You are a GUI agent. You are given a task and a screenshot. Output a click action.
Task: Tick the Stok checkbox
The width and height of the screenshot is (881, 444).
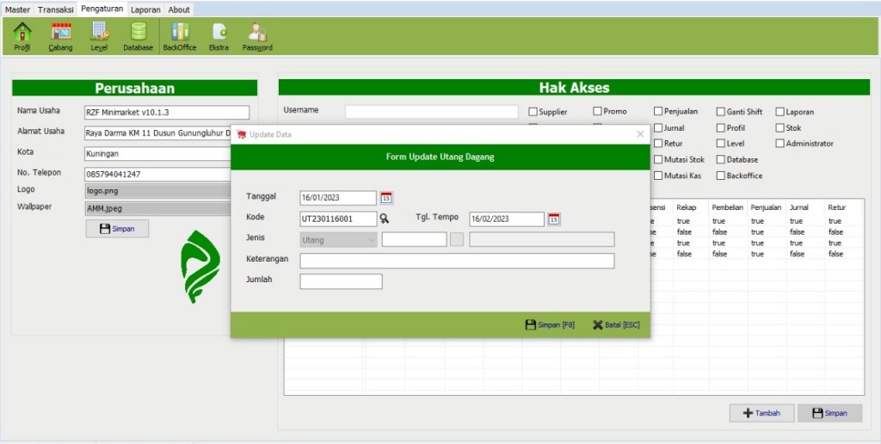coord(779,127)
